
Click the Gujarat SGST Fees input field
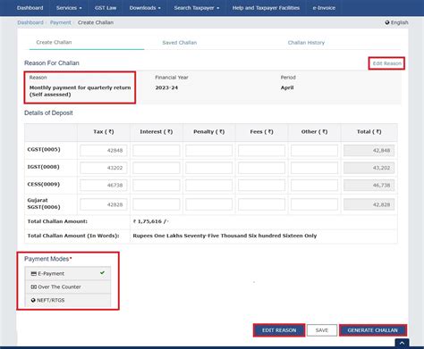(261, 204)
